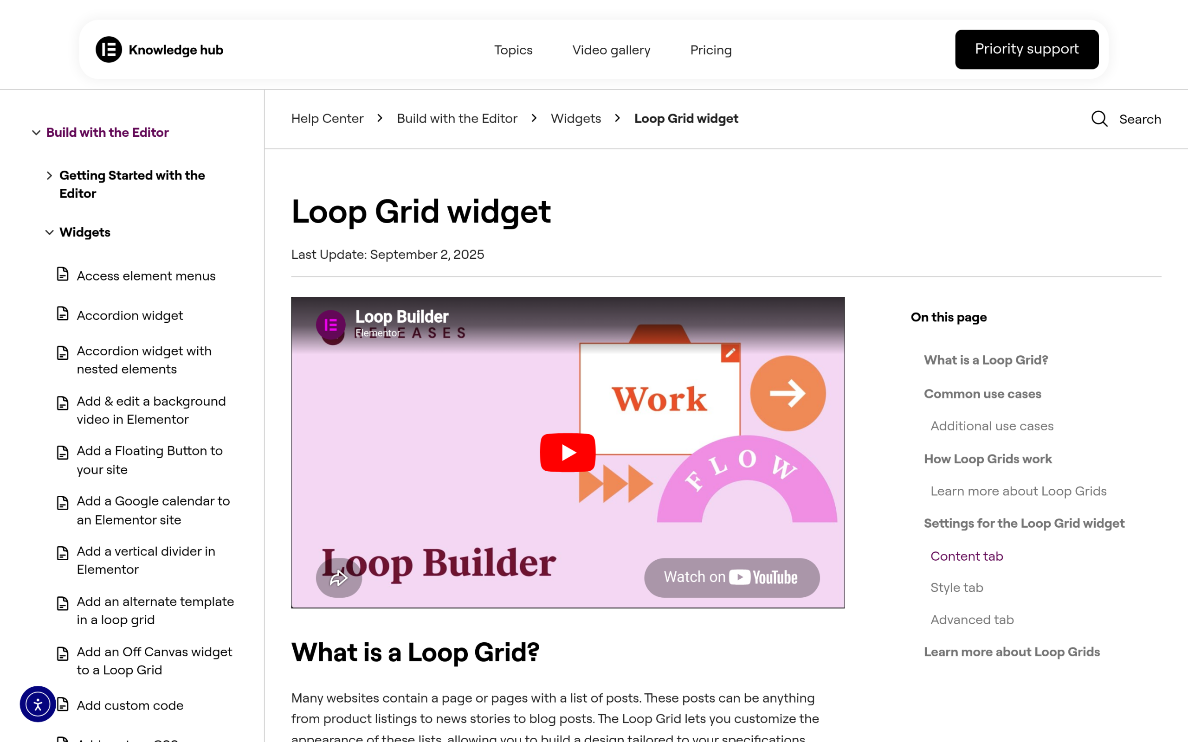Image resolution: width=1188 pixels, height=742 pixels.
Task: Collapse the Widgets tree section
Action: point(49,233)
